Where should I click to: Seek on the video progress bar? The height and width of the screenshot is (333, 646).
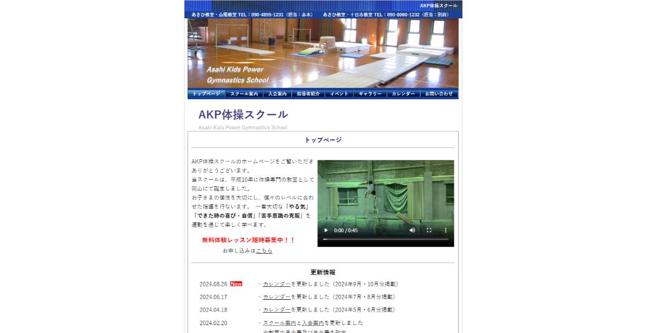pos(385,239)
